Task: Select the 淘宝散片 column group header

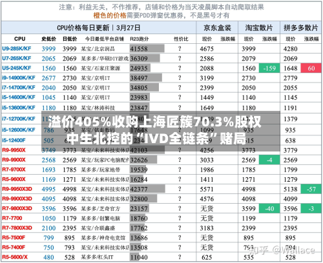Action: click(259, 28)
